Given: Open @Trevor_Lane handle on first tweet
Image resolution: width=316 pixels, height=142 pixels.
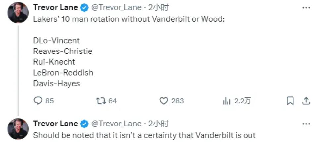Looking at the screenshot, I should tap(116, 7).
